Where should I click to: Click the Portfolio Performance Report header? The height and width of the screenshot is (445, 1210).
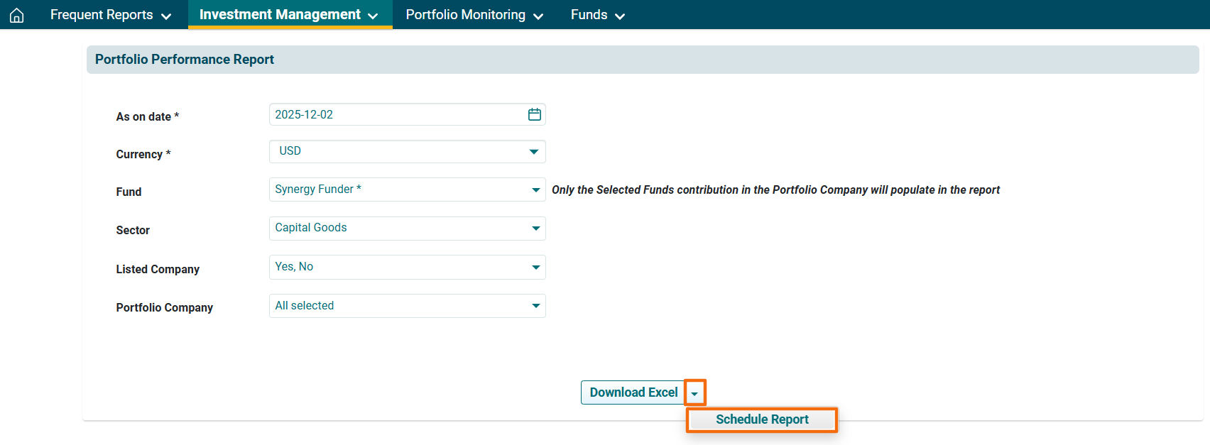(185, 60)
